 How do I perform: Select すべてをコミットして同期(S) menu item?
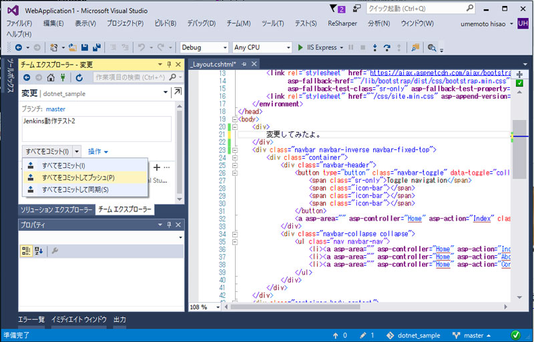pos(85,189)
